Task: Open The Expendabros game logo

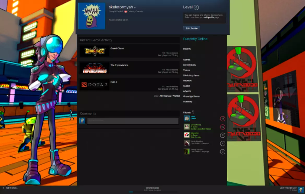Action: 95,68
